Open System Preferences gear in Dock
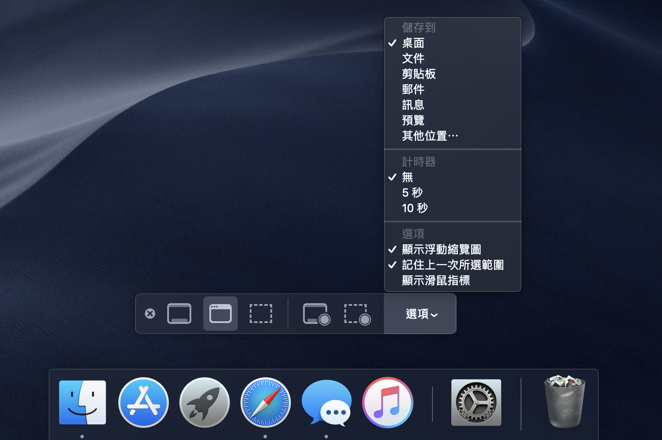The height and width of the screenshot is (440, 662). coord(476,403)
